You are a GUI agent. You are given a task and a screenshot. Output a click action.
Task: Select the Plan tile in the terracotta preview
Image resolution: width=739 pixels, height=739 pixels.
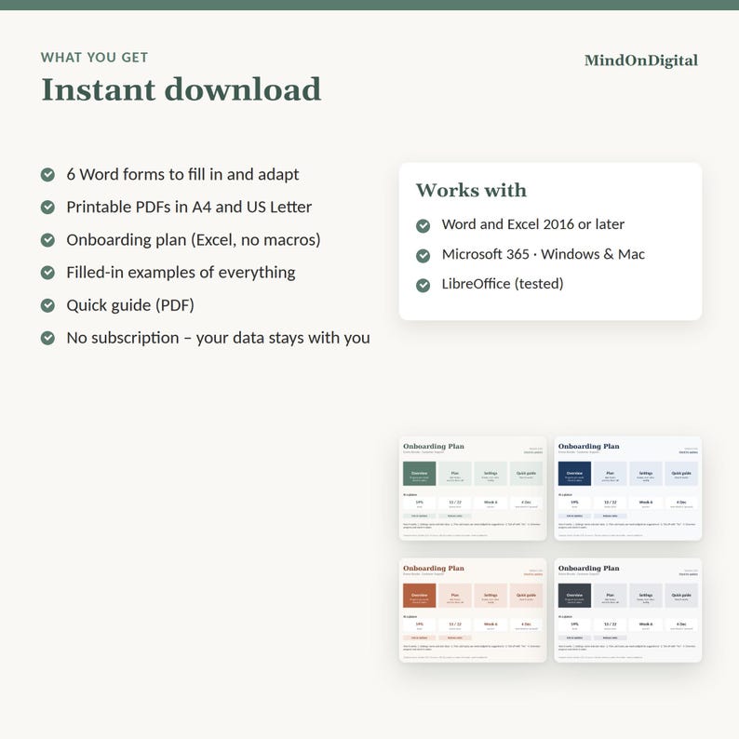point(455,596)
